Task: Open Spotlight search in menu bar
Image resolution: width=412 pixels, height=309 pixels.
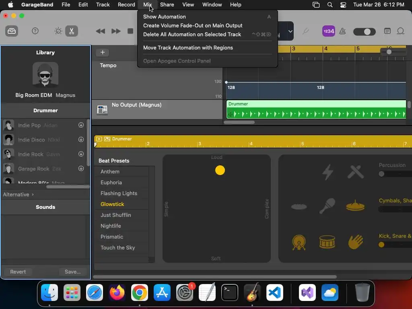Action: 330,5
